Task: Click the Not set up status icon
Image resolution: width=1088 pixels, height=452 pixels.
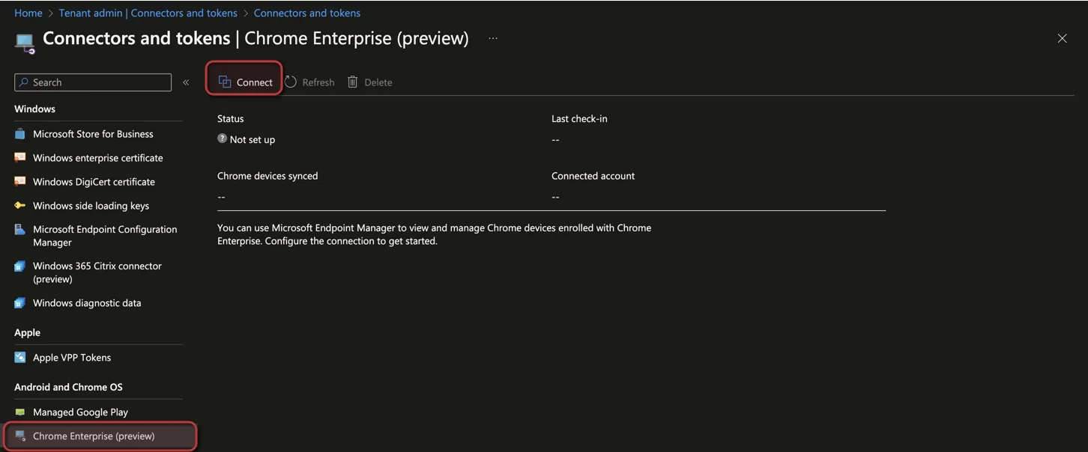Action: point(222,138)
